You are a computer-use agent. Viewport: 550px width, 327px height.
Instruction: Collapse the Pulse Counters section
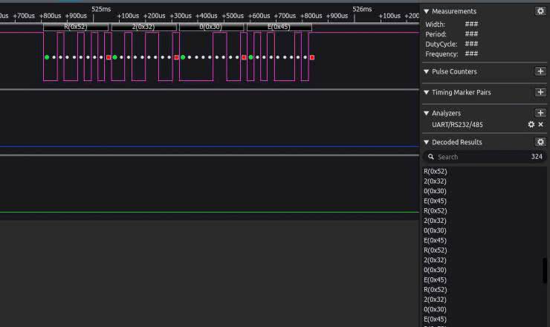[426, 71]
